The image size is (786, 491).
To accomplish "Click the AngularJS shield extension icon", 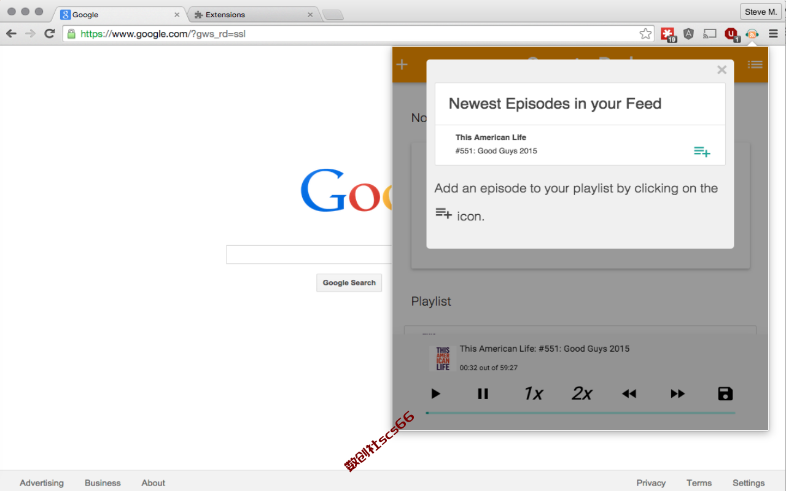I will 688,34.
